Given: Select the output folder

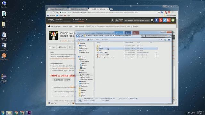Looking at the screenshot, I should point(101,48).
